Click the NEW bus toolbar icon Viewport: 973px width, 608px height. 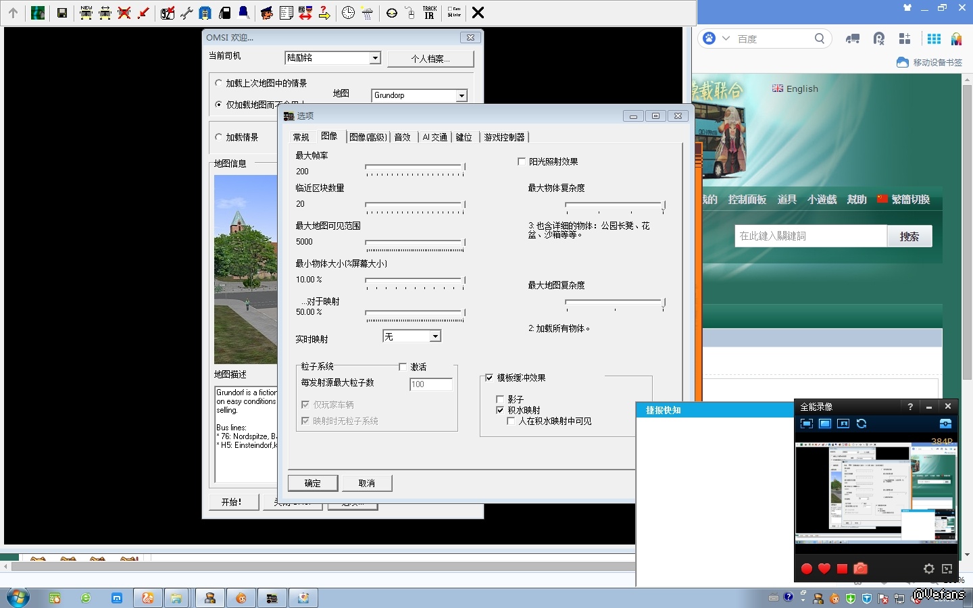pos(86,13)
